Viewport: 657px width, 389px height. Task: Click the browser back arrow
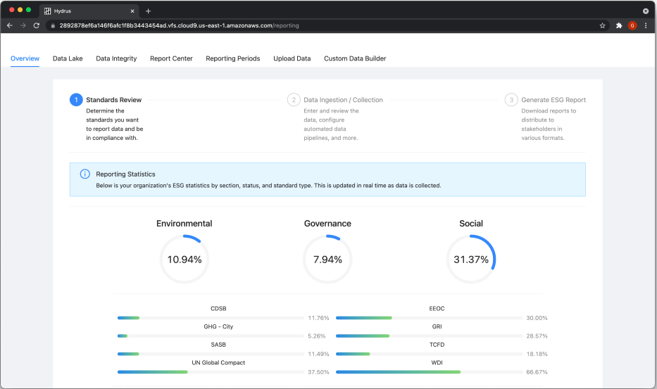pyautogui.click(x=9, y=25)
